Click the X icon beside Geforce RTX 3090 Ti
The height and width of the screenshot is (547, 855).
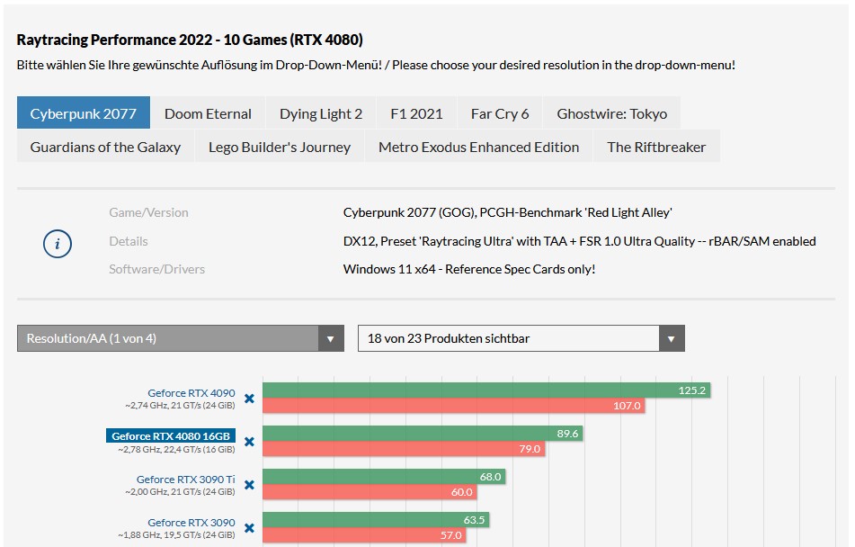pos(249,485)
